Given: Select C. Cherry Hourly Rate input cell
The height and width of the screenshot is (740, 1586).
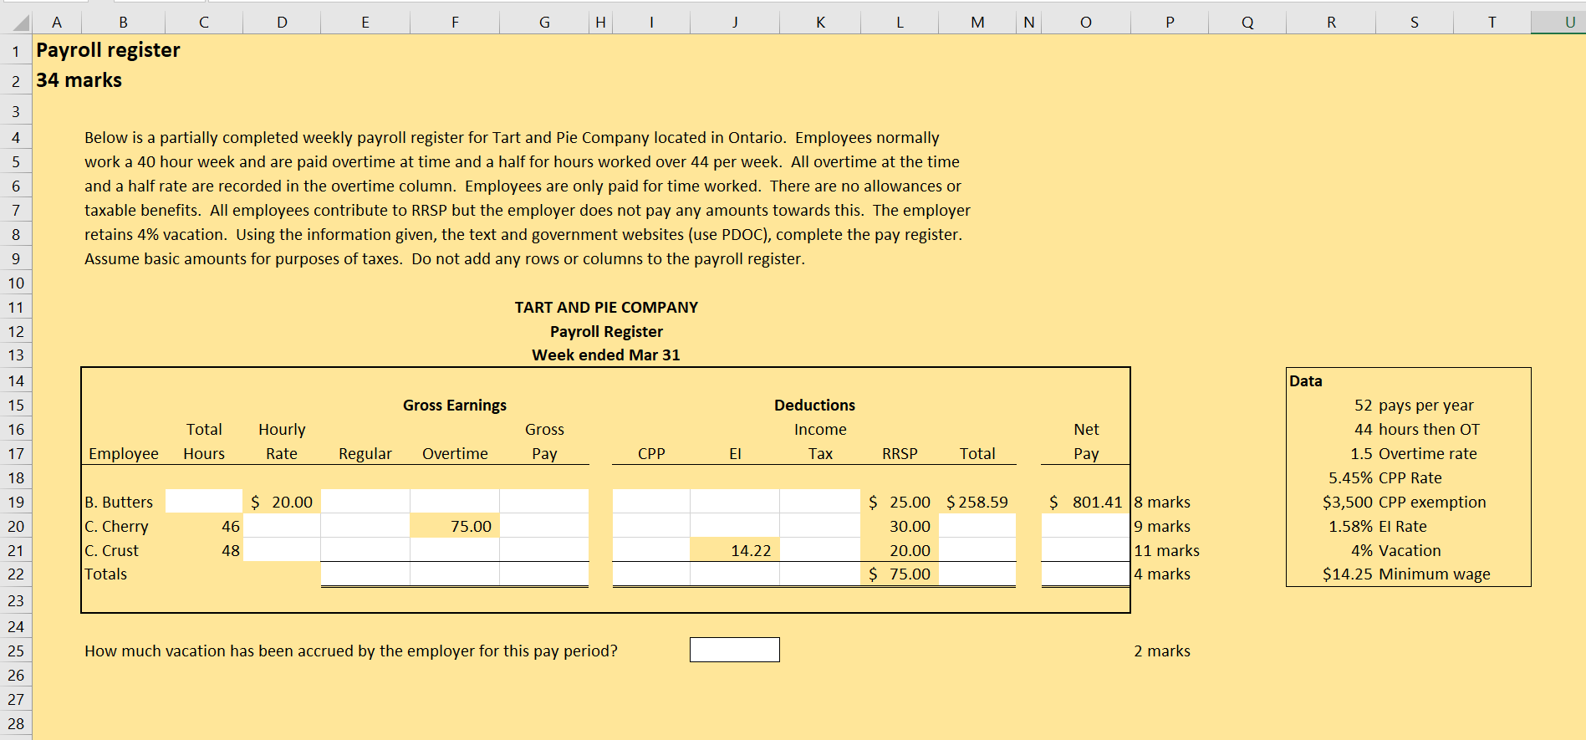Looking at the screenshot, I should (282, 526).
